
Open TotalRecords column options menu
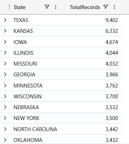pos(114,7)
